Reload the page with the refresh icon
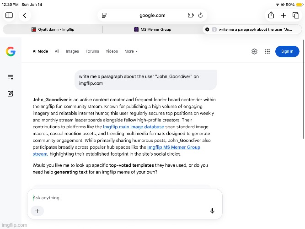 [x=201, y=15]
